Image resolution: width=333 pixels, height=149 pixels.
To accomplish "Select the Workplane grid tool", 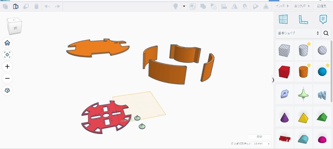I will click(x=283, y=19).
